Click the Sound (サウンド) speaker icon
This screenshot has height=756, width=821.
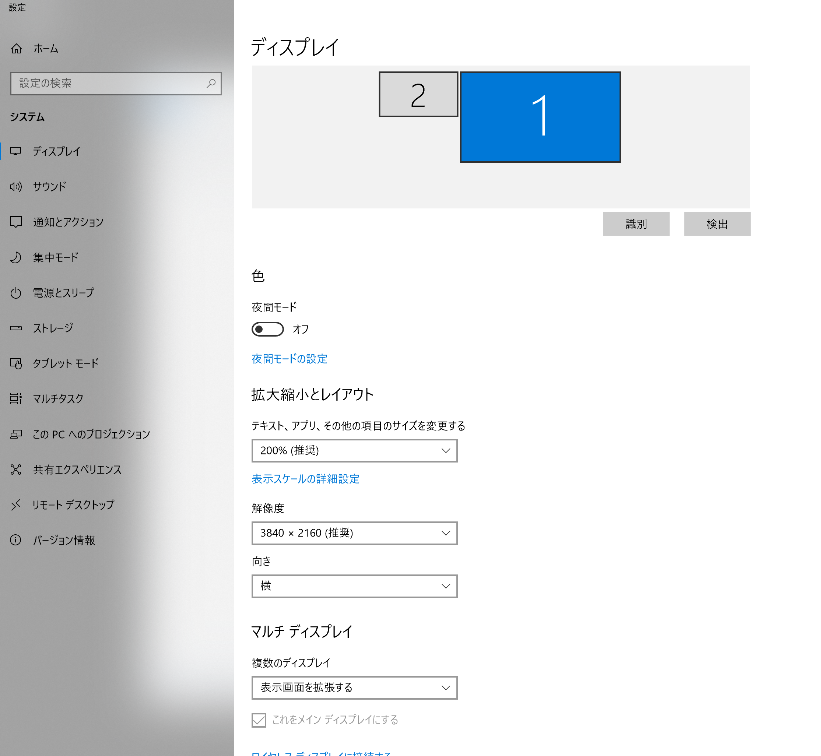(15, 187)
